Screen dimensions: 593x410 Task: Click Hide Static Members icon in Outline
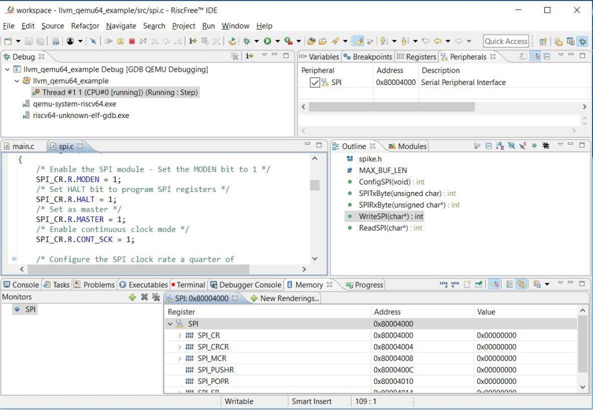523,146
